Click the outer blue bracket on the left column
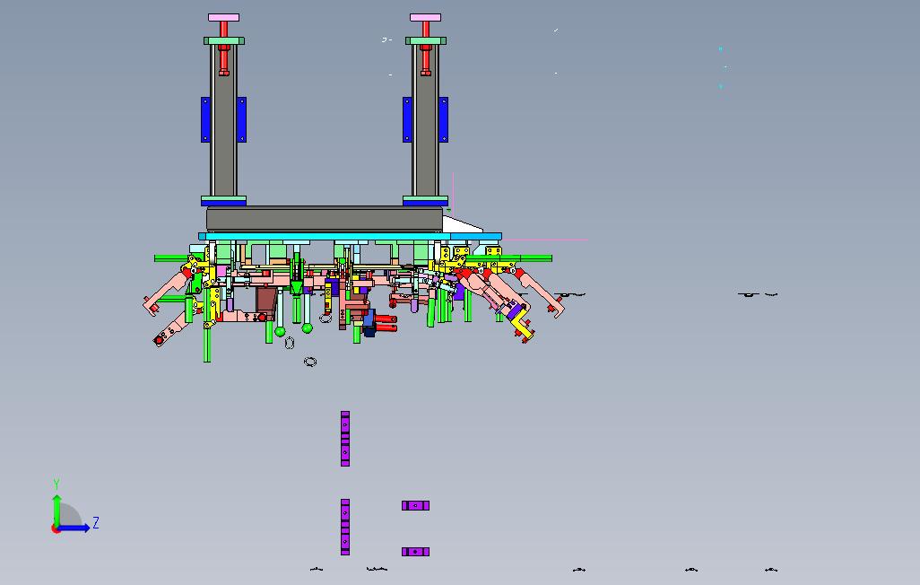This screenshot has width=920, height=585. click(x=205, y=120)
